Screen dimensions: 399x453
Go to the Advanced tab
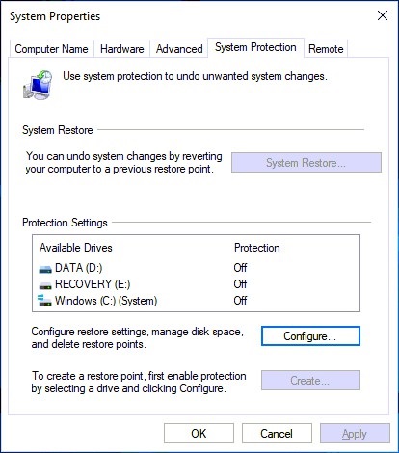(179, 49)
